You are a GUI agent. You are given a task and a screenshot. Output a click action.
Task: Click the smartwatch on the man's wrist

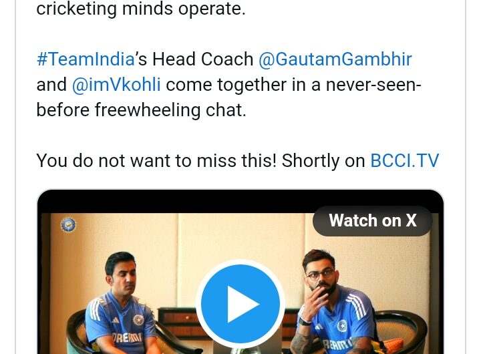(x=304, y=321)
